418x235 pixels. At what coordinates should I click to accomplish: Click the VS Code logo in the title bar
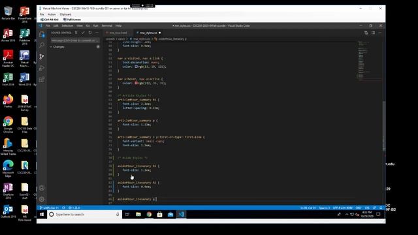tap(40, 26)
